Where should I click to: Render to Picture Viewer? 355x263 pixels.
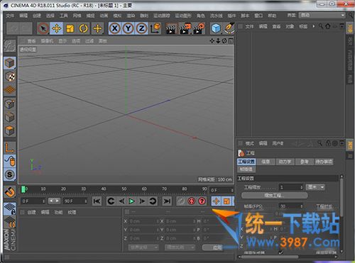185,28
